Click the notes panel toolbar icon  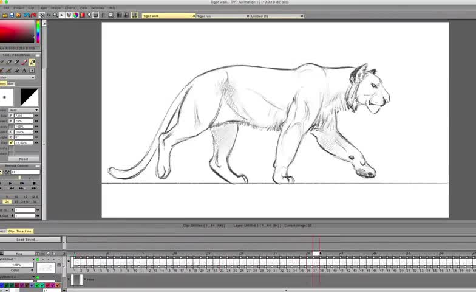(x=96, y=15)
